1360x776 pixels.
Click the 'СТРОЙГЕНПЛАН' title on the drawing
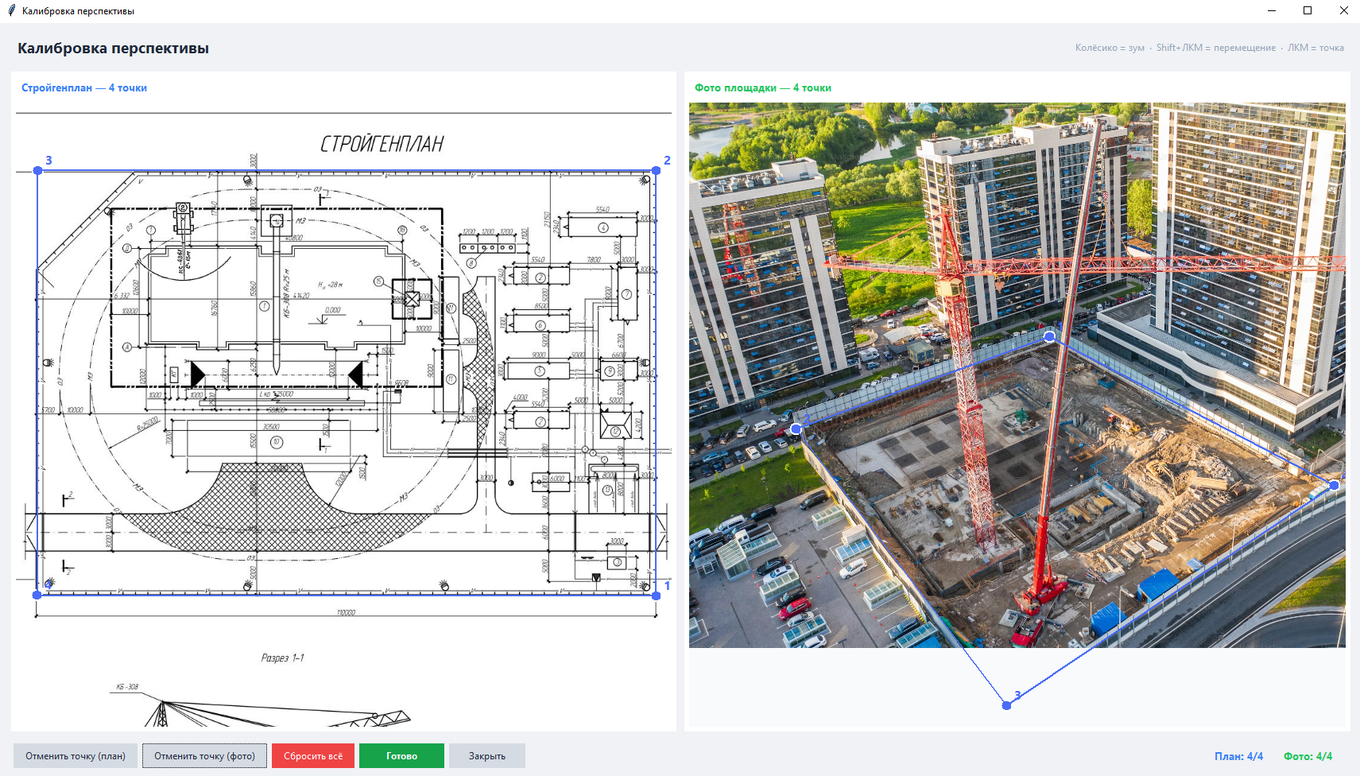pos(382,144)
